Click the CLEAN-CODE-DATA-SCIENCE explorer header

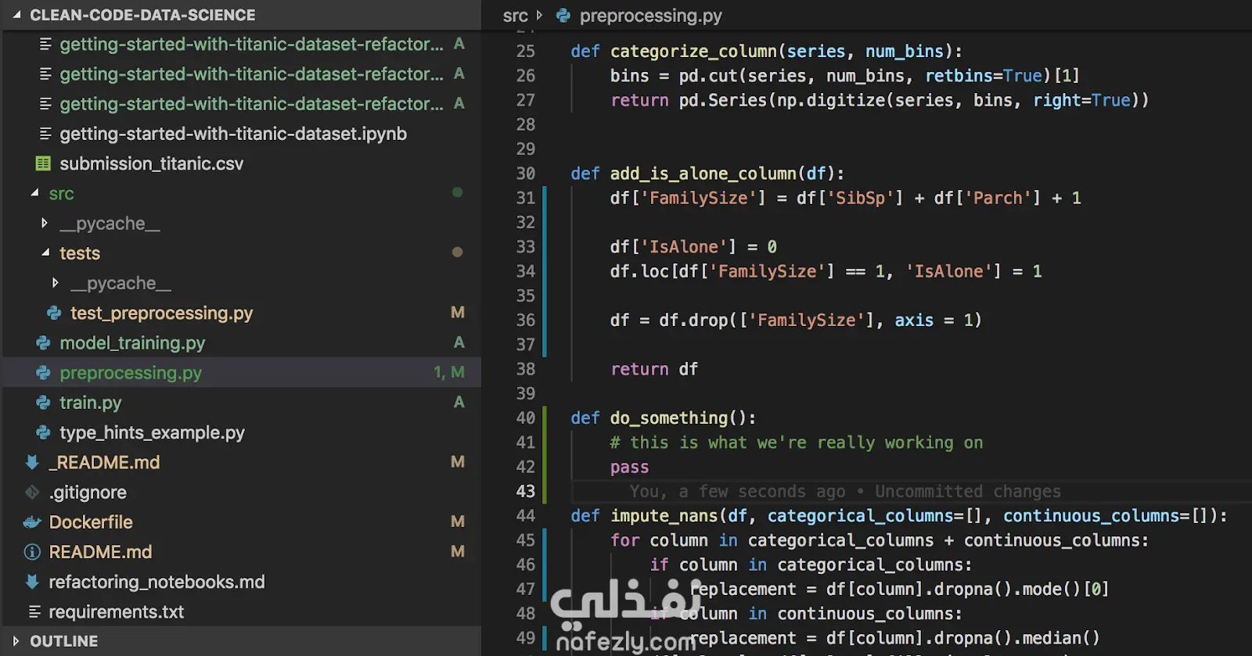point(241,15)
